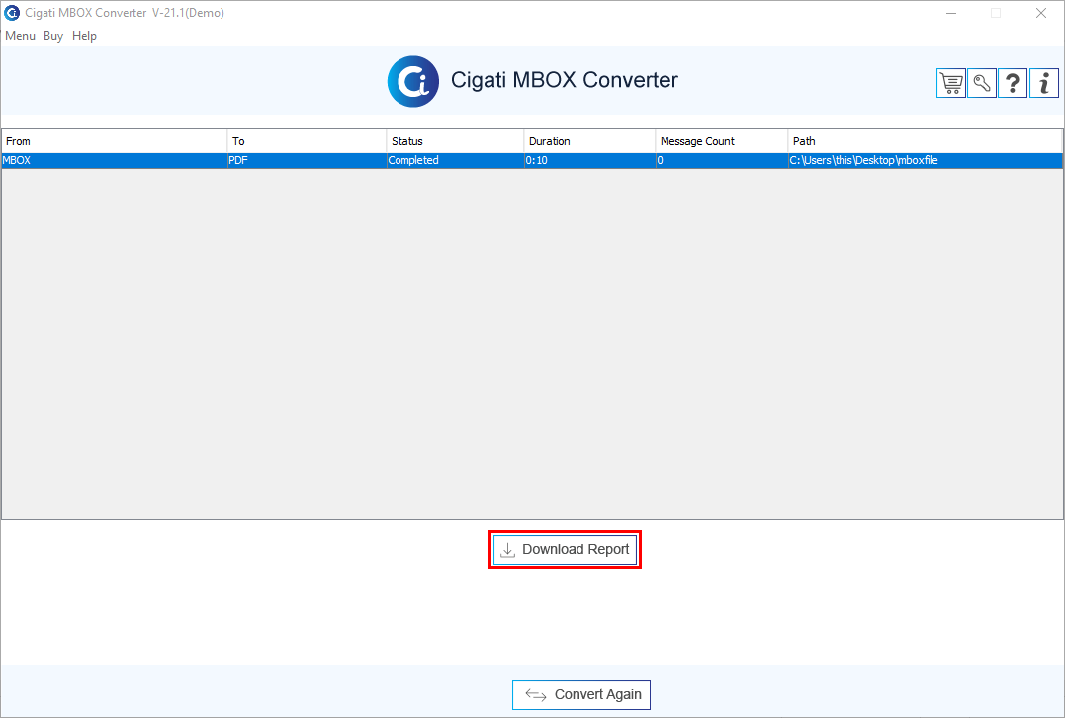This screenshot has height=718, width=1065.
Task: Click the Path column header
Action: click(925, 141)
